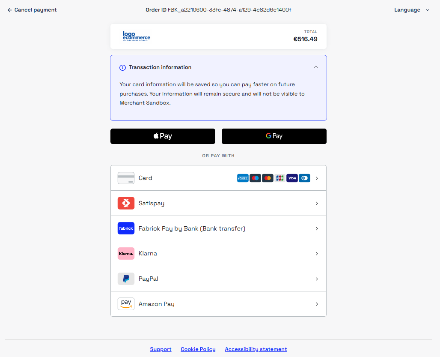Click the logo ecommerce merchant logo
Screen dimensions: 440x357
point(137,36)
